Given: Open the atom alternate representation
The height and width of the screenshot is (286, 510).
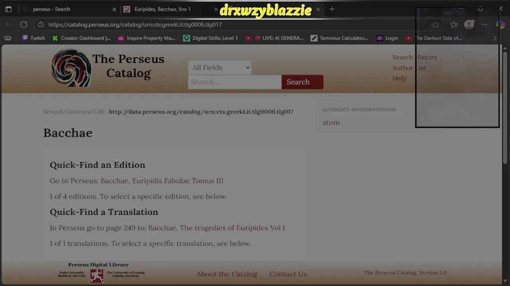Looking at the screenshot, I should point(331,123).
